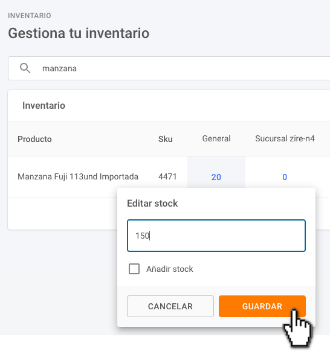Save stock changes with GUARDAR
Viewport: 330px width, 351px height.
click(x=262, y=306)
